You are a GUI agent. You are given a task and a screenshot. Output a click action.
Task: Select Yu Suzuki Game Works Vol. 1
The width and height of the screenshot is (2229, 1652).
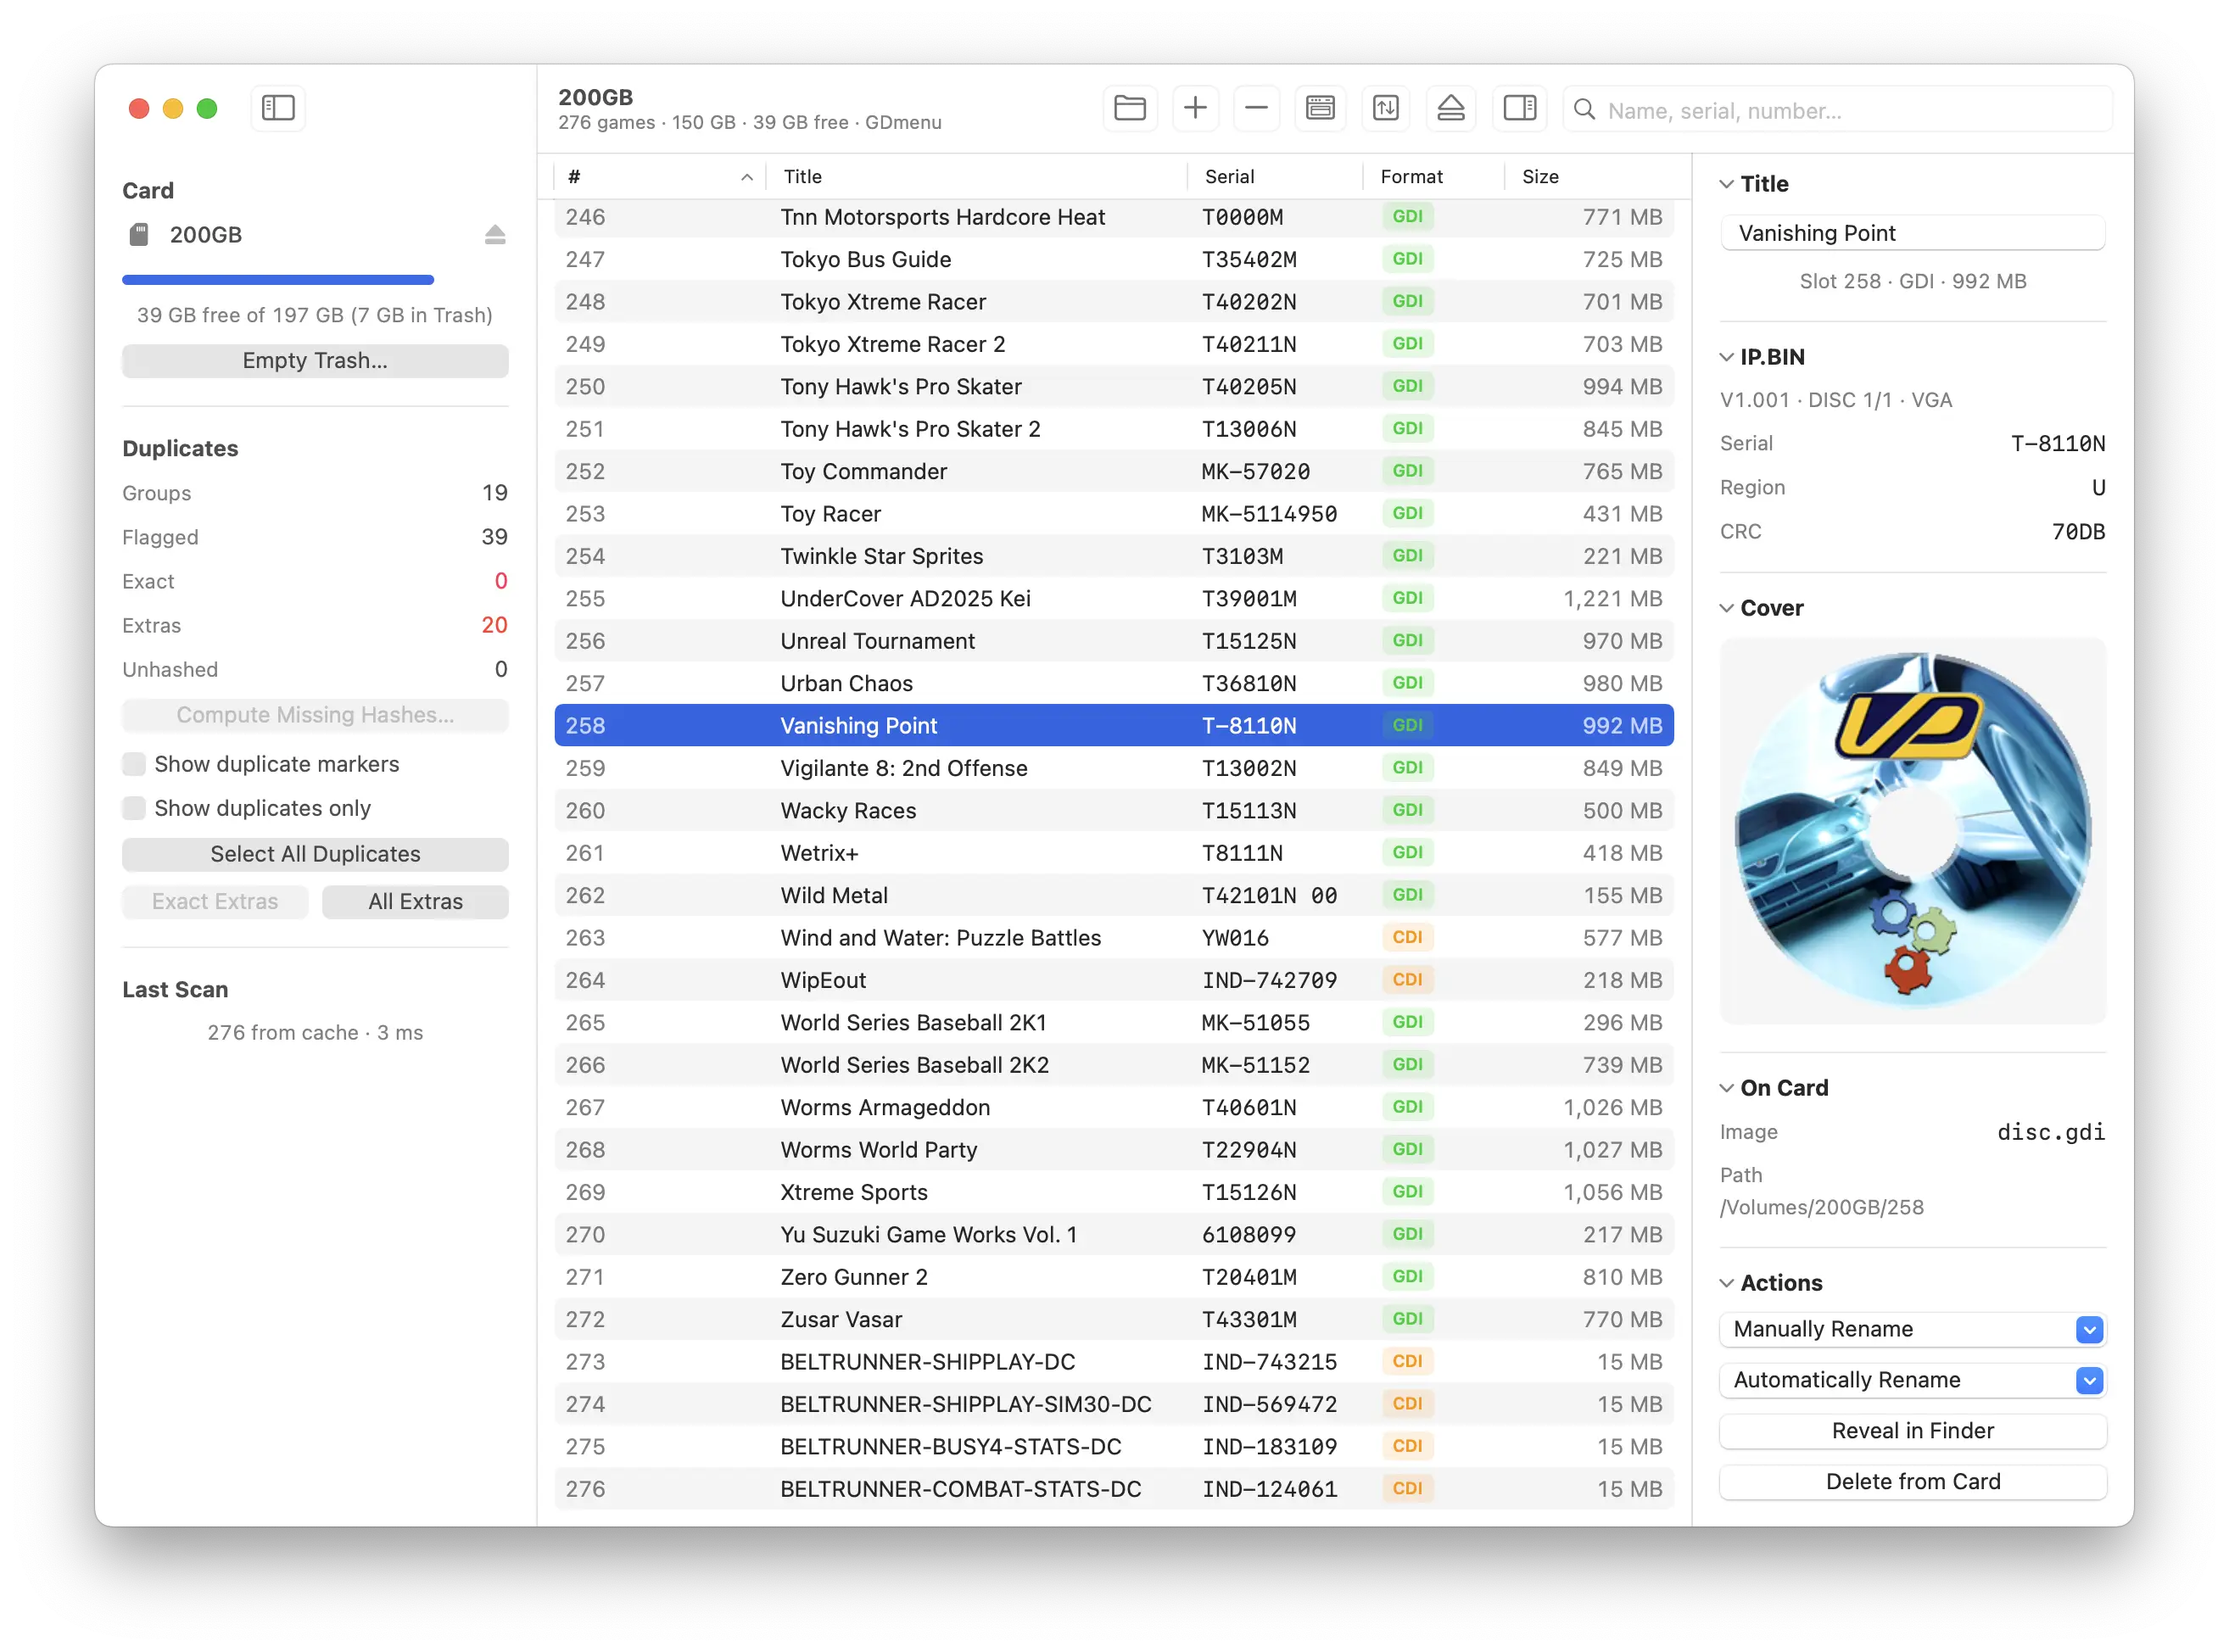pos(1113,1235)
